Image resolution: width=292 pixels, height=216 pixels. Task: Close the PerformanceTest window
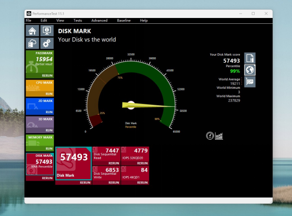266,14
